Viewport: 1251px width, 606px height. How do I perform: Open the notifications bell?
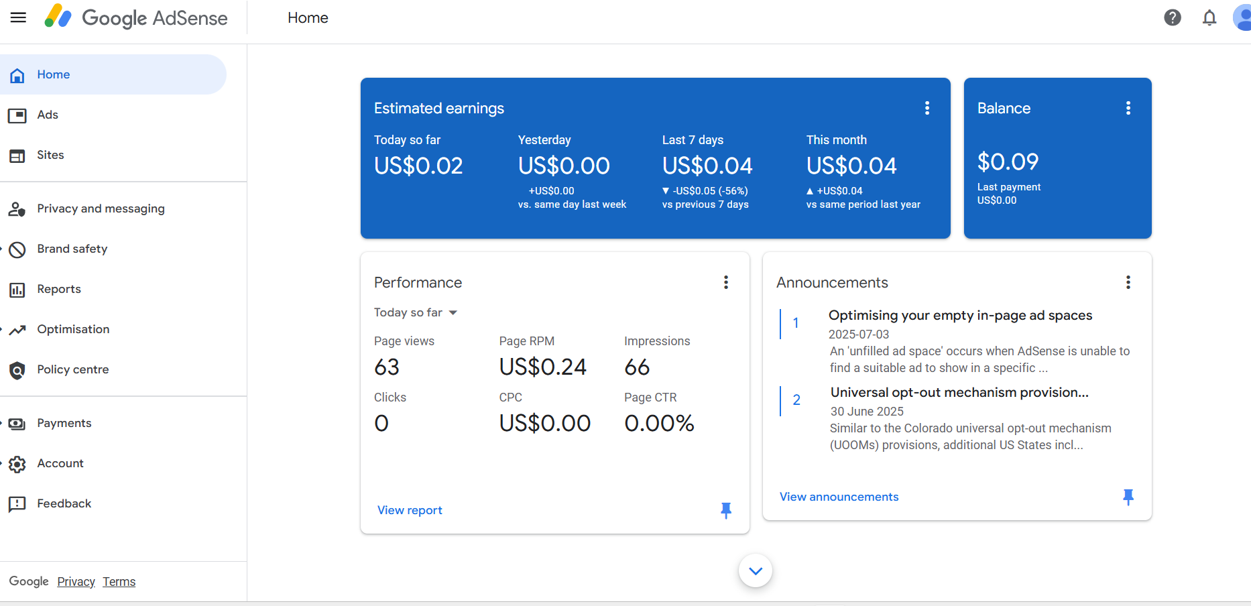1209,17
